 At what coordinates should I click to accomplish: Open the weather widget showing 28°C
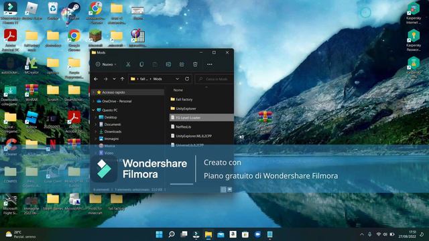pyautogui.click(x=21, y=234)
